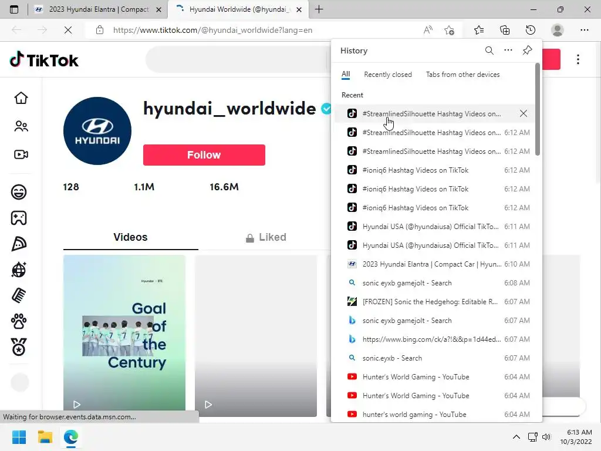Switch to the 2023 Hyundai Elantra tab
The height and width of the screenshot is (451, 601).
[x=98, y=9]
